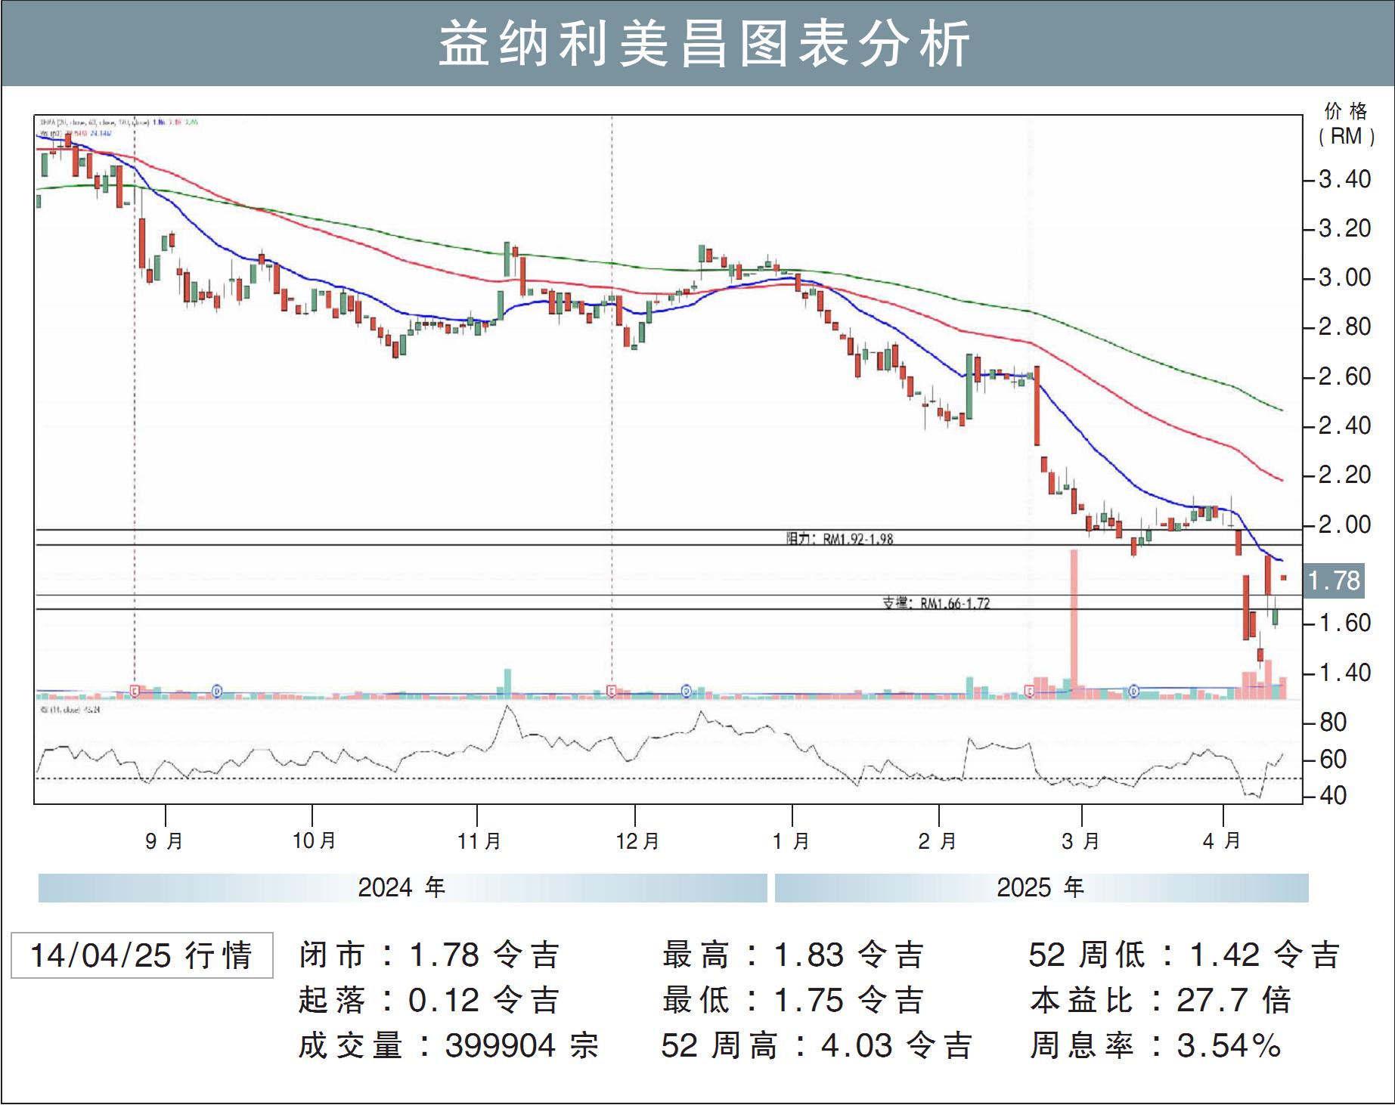Click the 1月 month label
This screenshot has height=1105, width=1395.
(x=791, y=840)
